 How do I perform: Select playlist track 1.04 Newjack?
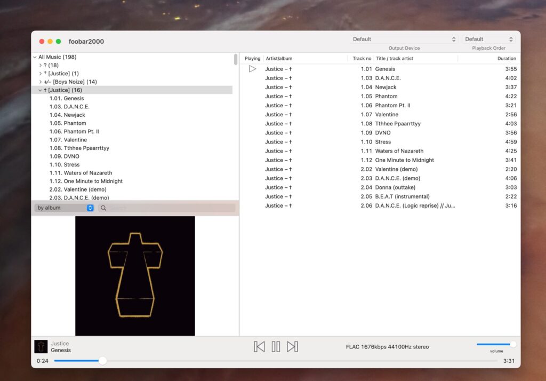tap(380, 87)
